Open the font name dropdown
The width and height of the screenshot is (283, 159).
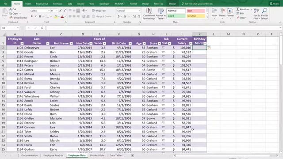(49, 11)
